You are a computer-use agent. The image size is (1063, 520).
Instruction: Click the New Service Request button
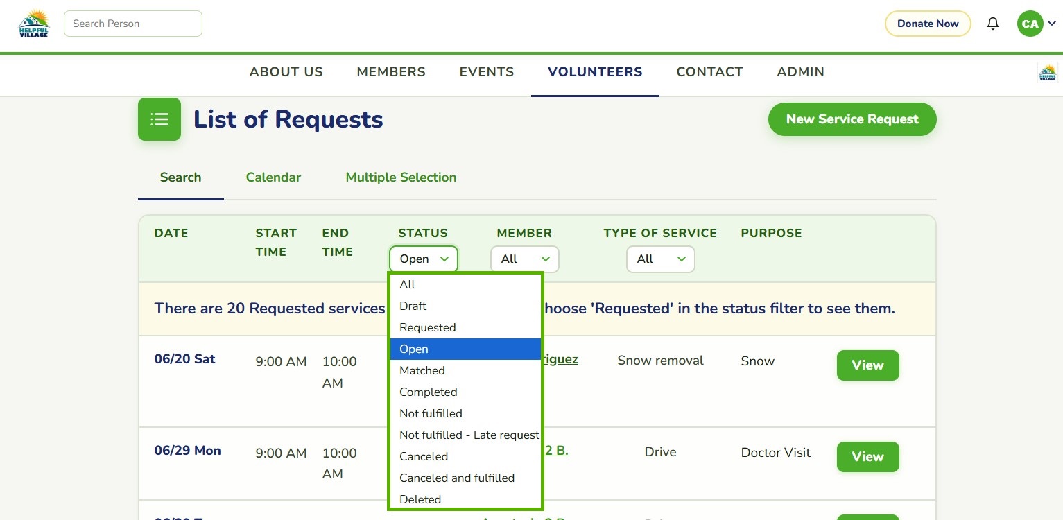pyautogui.click(x=852, y=119)
